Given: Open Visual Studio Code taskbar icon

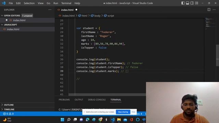Looking at the screenshot, I should pyautogui.click(x=113, y=120).
